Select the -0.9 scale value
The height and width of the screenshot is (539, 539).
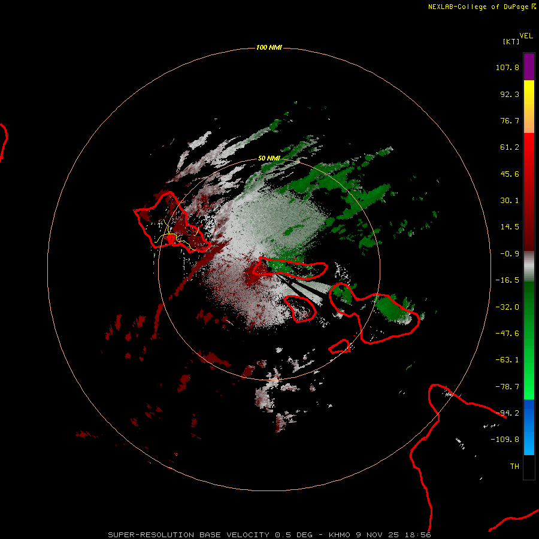510,254
